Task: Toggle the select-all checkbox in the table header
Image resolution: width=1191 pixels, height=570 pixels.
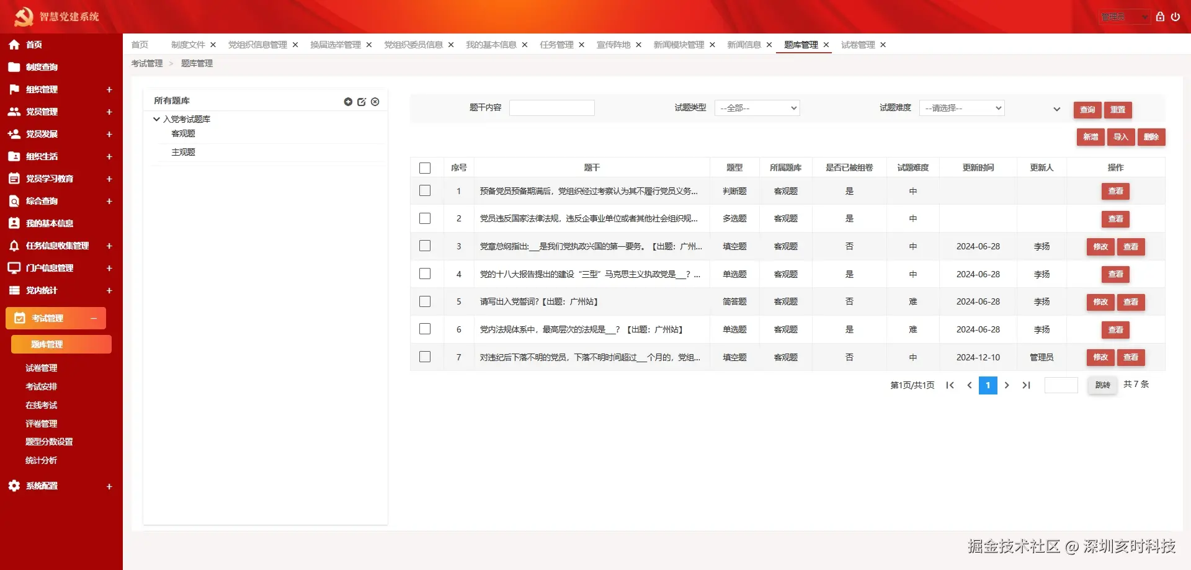Action: coord(425,168)
